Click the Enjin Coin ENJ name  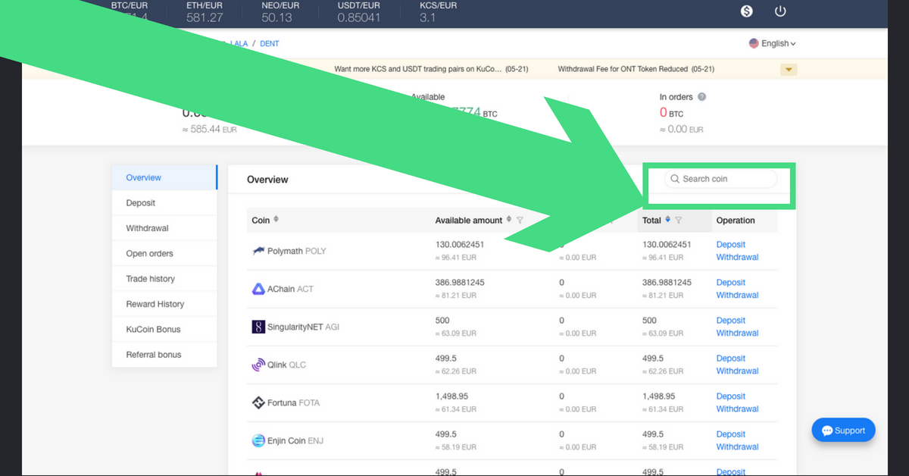pyautogui.click(x=295, y=440)
